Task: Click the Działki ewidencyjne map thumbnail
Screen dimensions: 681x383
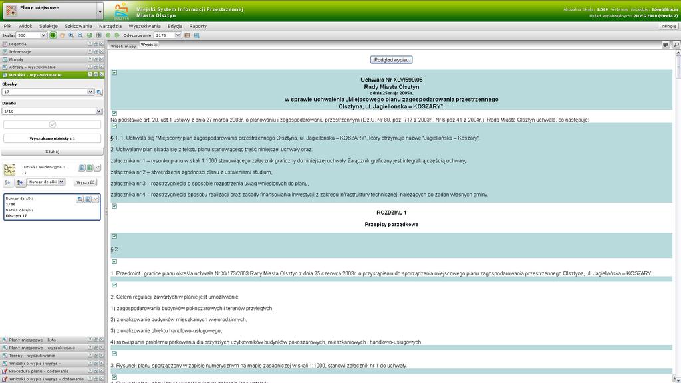Action: 9,169
